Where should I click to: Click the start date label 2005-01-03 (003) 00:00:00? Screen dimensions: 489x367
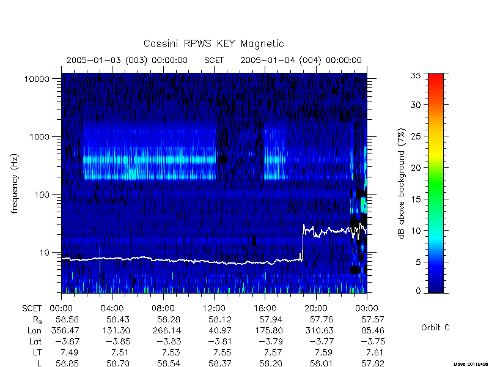point(127,60)
